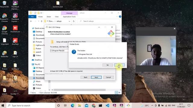Click the C:\Program Files\Git path field
This screenshot has height=108, width=193.
click(x=59, y=51)
